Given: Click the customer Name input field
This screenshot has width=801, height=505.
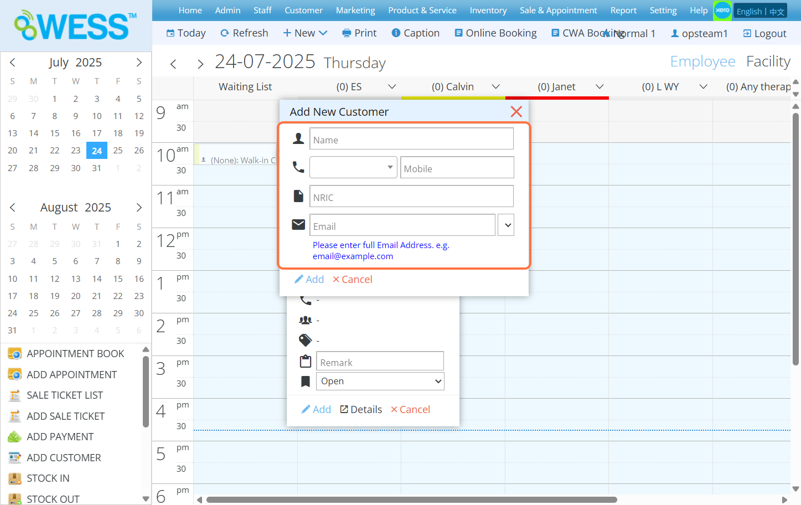Looking at the screenshot, I should (411, 140).
